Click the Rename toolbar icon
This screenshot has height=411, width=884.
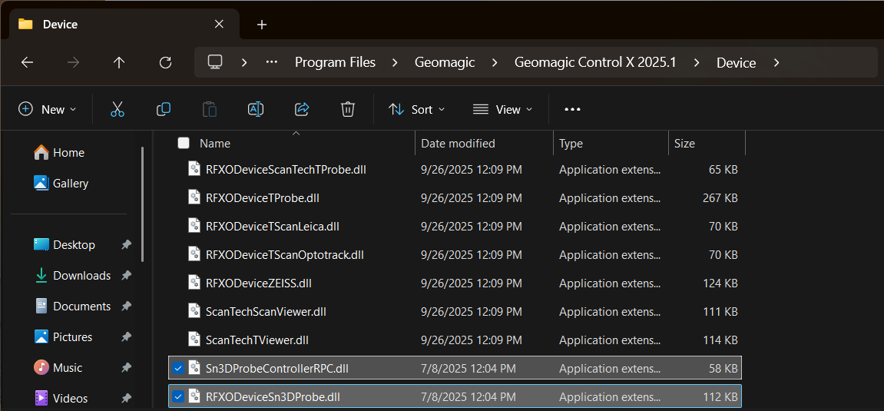pyautogui.click(x=256, y=109)
